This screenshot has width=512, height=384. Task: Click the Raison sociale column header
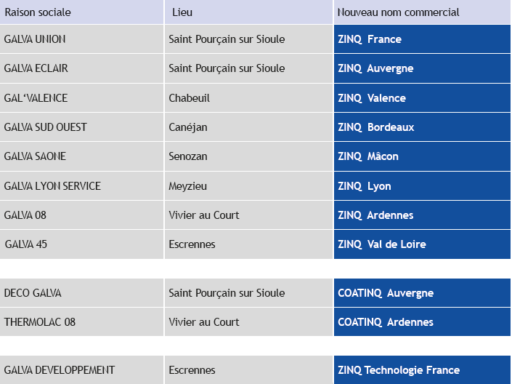pyautogui.click(x=81, y=12)
